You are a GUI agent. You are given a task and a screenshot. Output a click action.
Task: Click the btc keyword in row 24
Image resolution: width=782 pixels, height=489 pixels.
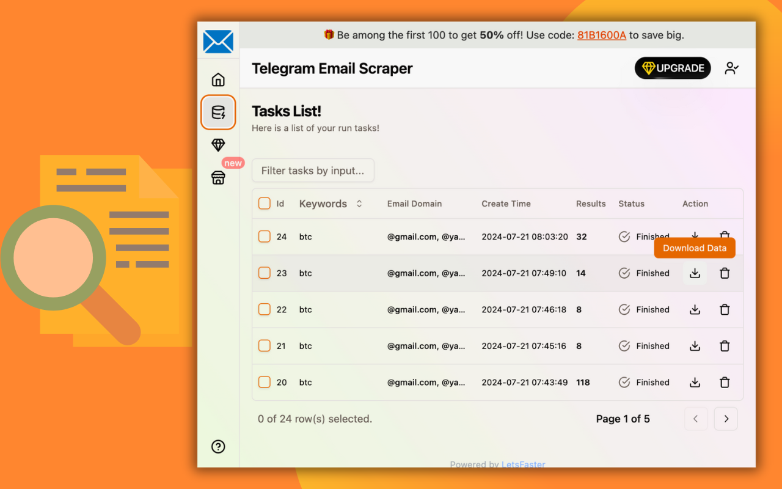click(x=305, y=237)
